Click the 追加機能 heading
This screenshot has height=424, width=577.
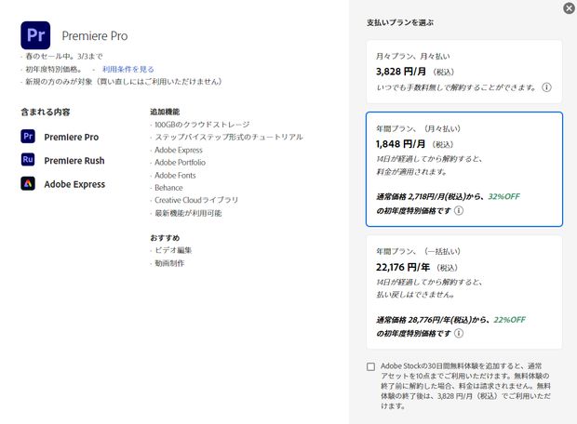(165, 112)
